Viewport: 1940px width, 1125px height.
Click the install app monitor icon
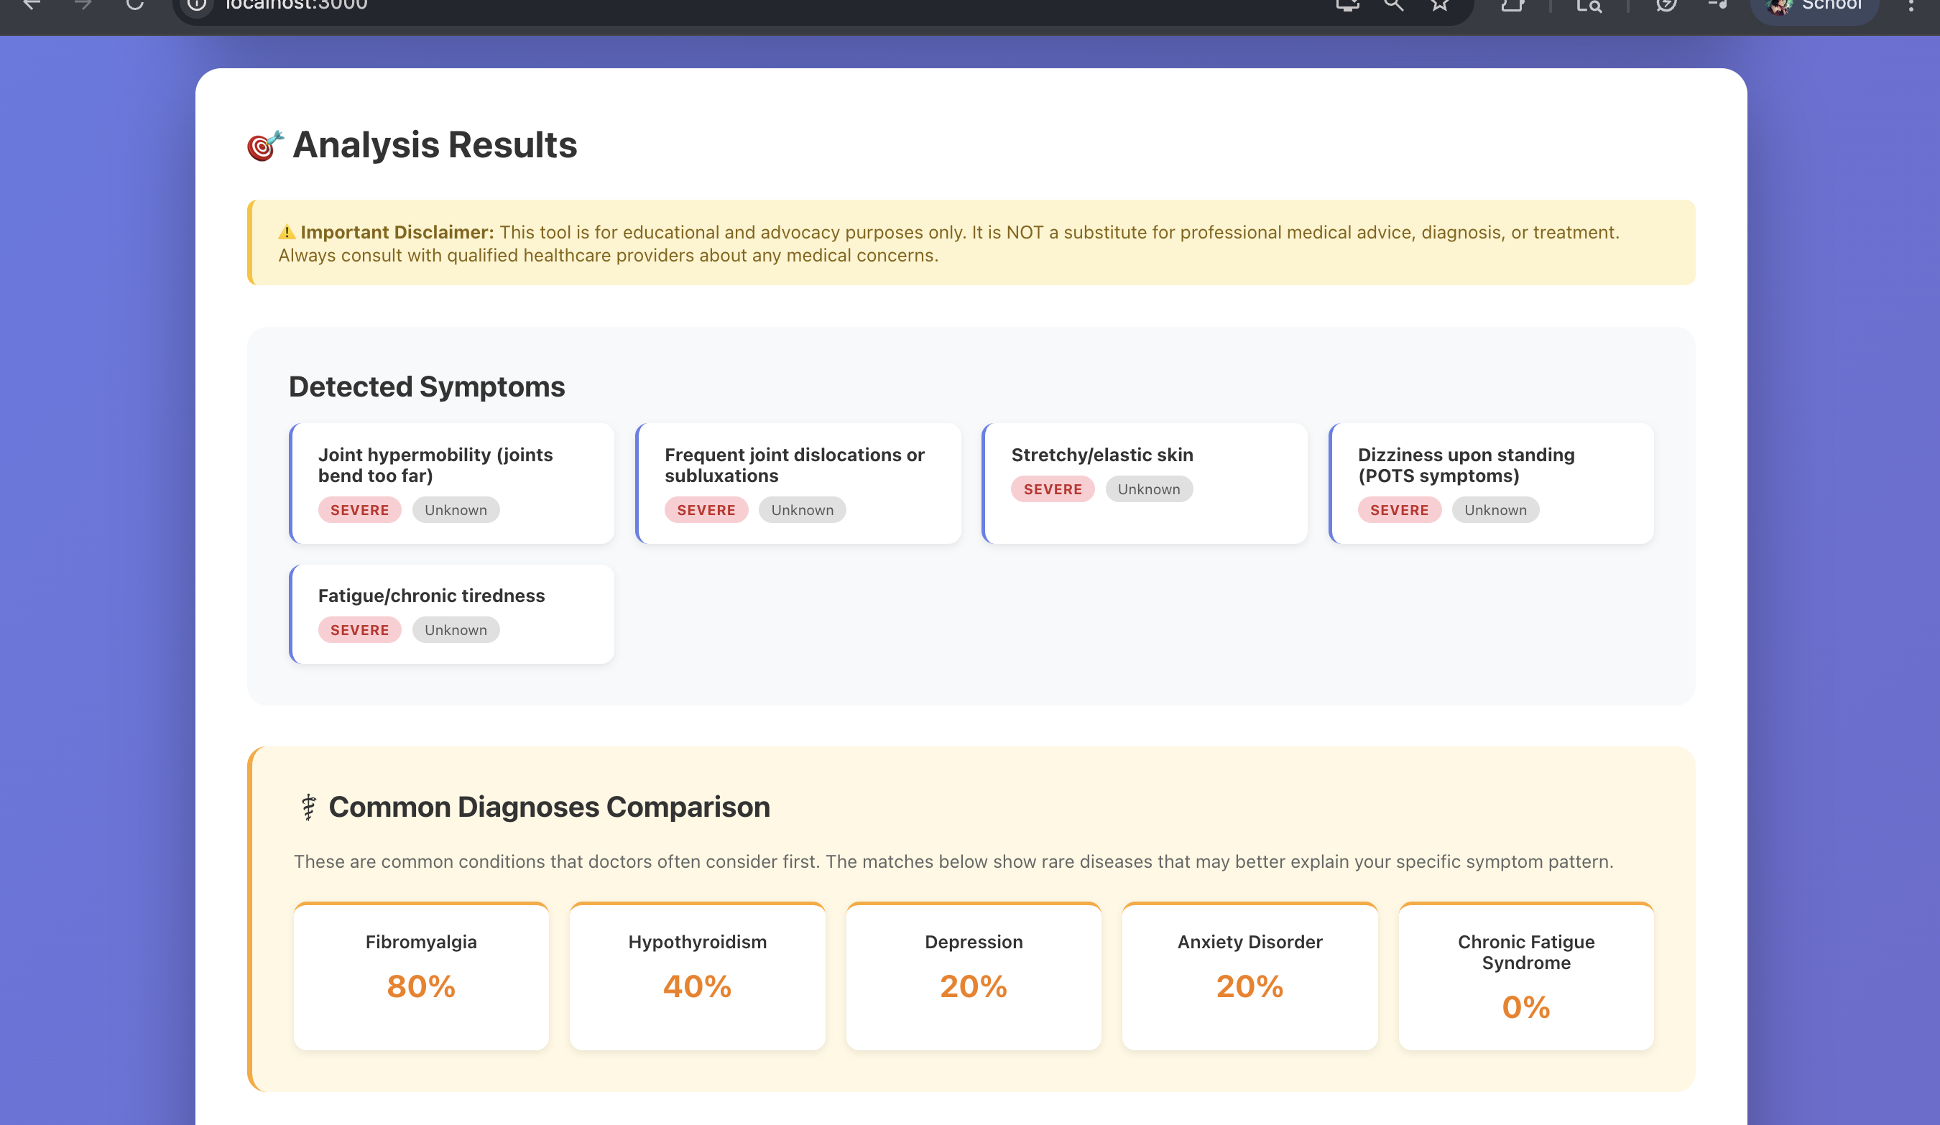click(1347, 5)
